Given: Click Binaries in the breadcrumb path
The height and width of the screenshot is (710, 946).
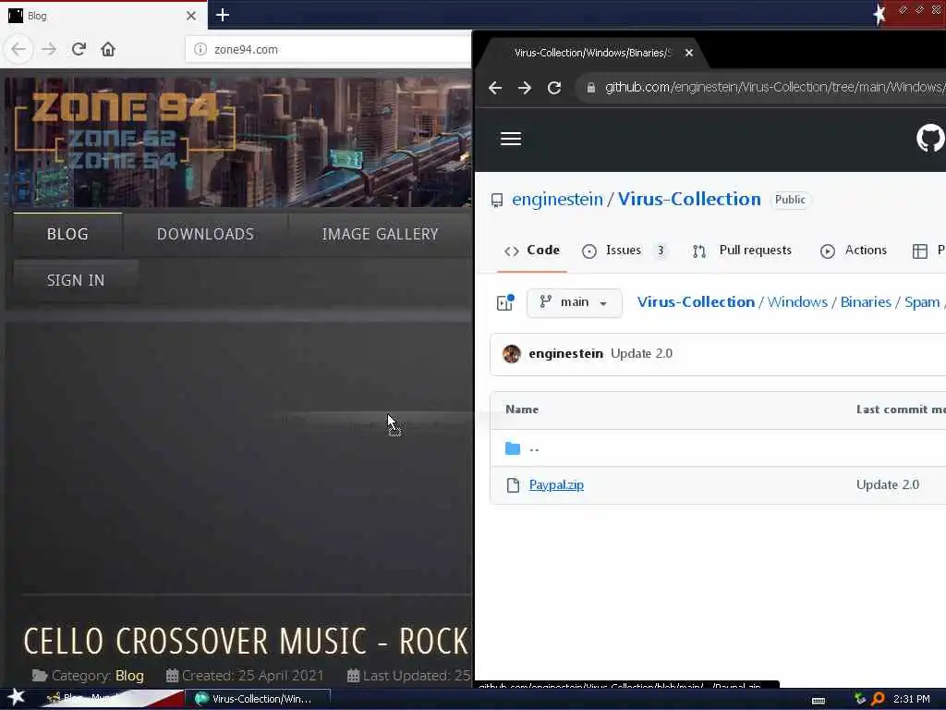Looking at the screenshot, I should [x=866, y=302].
